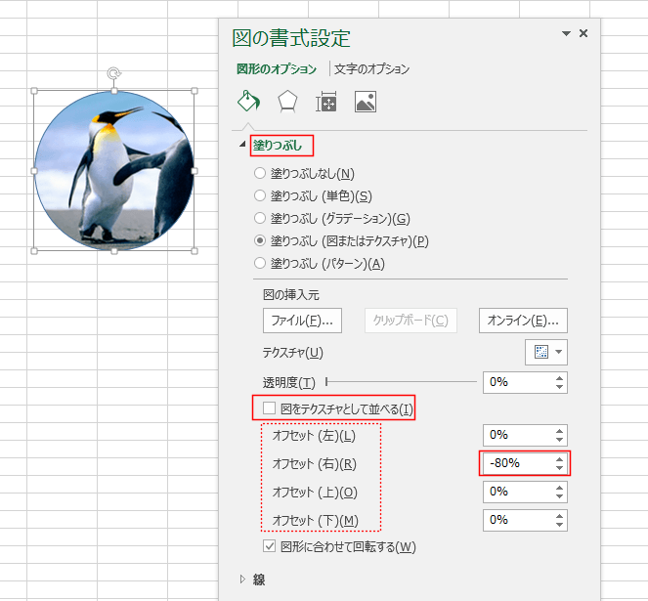
Task: Select 塗りつぶし (グラデーション) radio option
Action: point(260,218)
